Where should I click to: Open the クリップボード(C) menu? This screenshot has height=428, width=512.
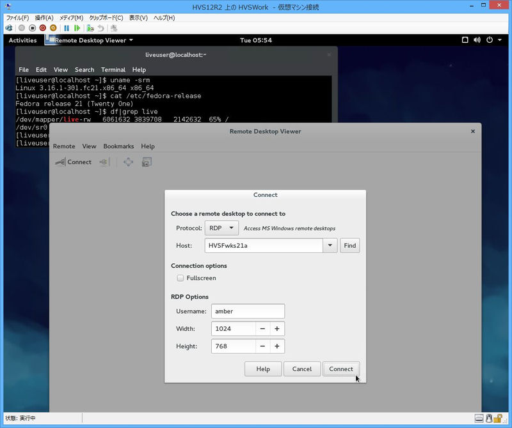click(106, 18)
